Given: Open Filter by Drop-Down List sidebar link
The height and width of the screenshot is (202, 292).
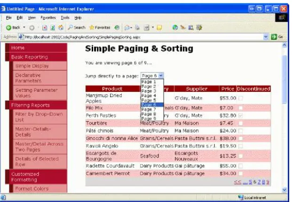Looking at the screenshot, I should tap(39, 117).
